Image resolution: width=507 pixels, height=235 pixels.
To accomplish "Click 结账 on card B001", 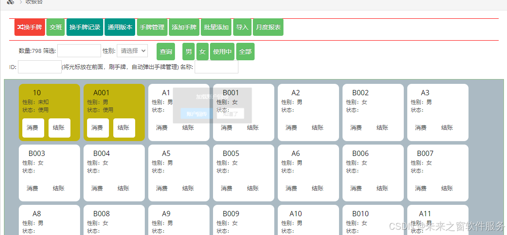I will click(253, 128).
